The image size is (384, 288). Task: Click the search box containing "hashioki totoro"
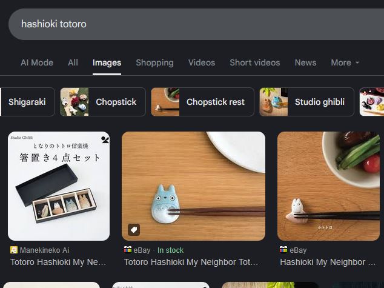[196, 24]
